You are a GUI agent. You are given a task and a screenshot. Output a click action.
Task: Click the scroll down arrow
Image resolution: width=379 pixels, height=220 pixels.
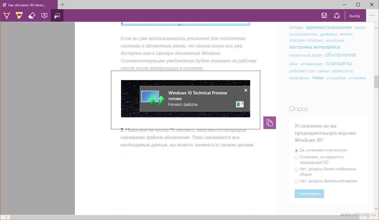click(x=376, y=209)
